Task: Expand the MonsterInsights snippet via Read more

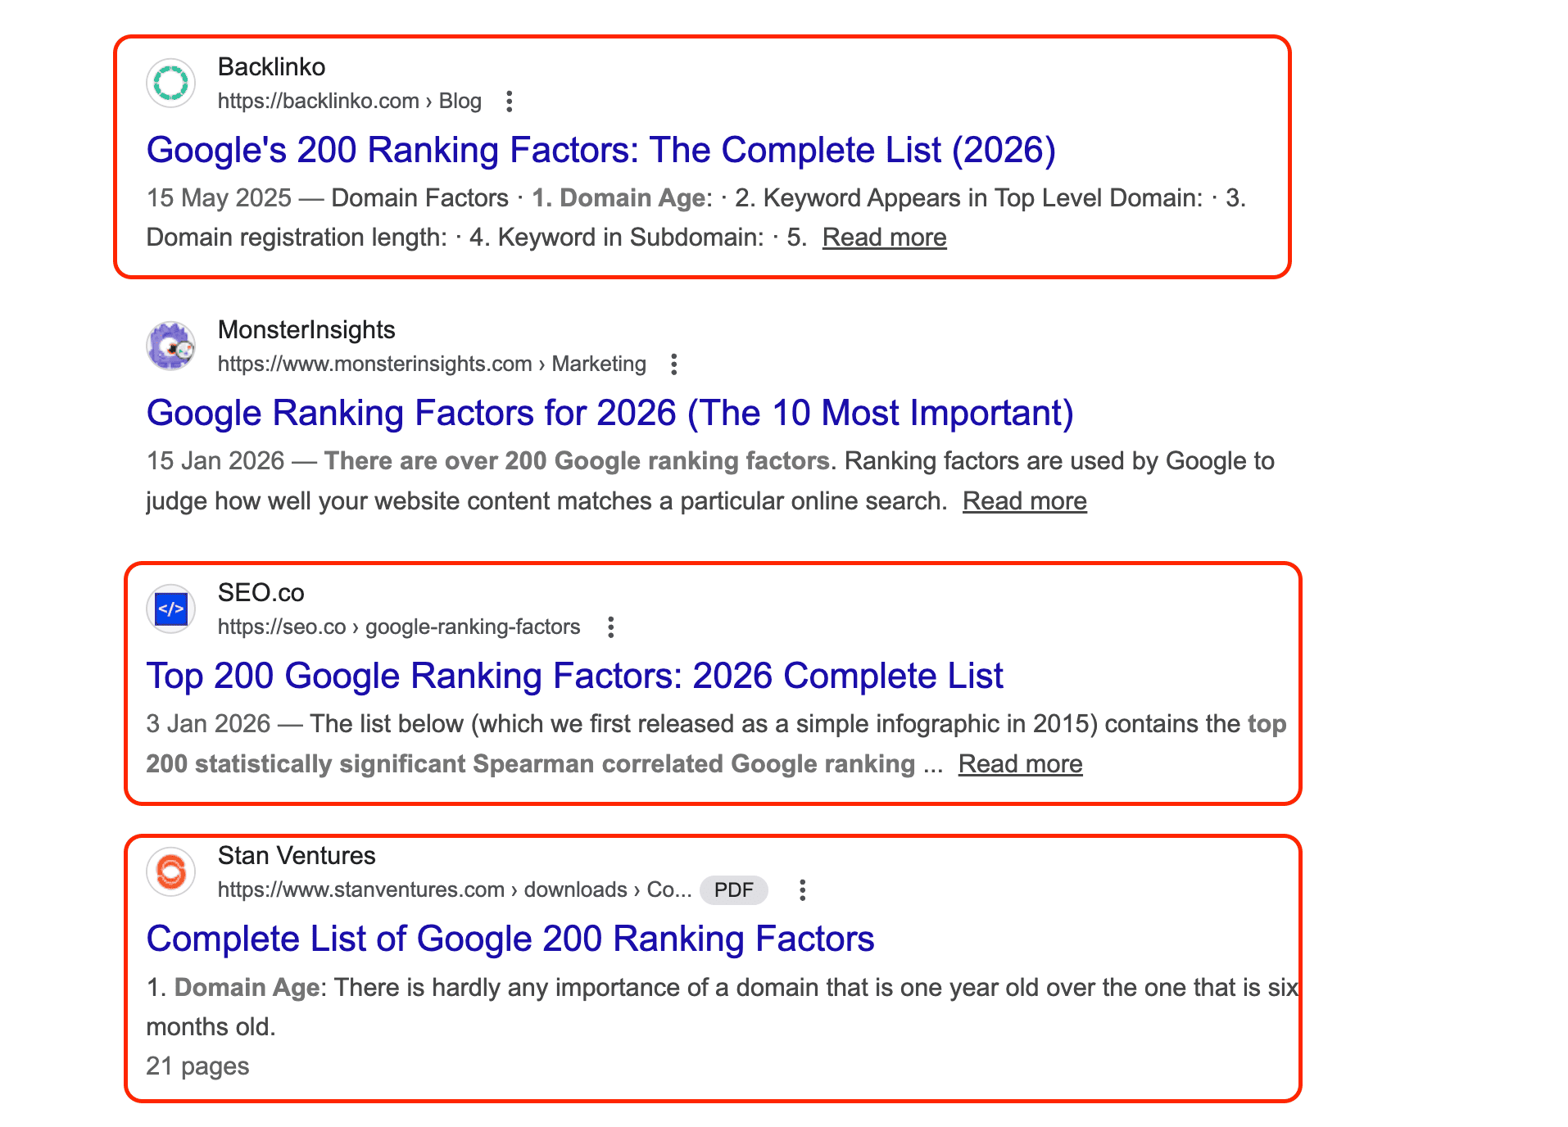Action: (1025, 500)
